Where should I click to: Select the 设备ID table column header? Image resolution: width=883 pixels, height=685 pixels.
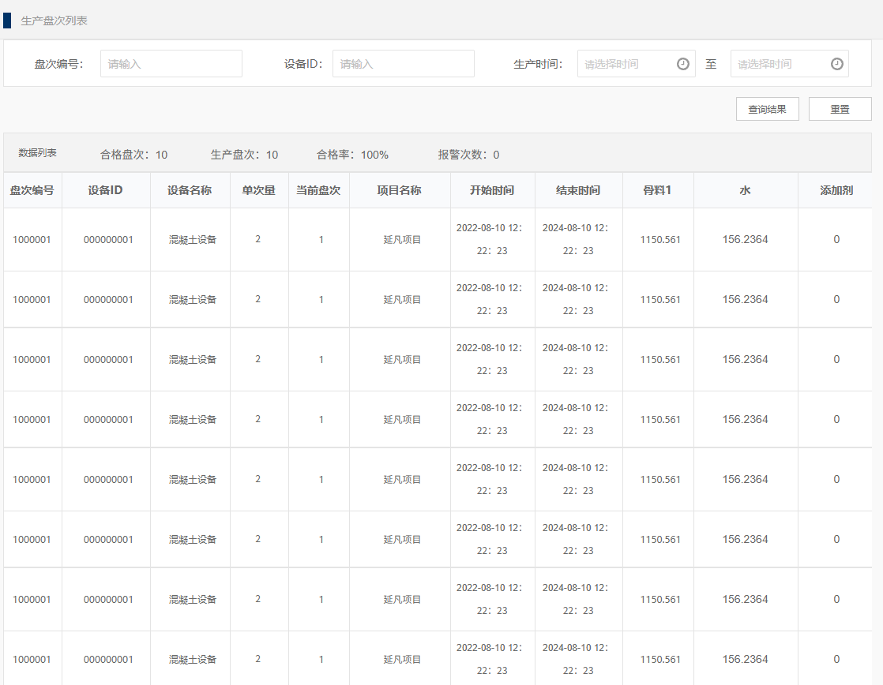point(106,190)
